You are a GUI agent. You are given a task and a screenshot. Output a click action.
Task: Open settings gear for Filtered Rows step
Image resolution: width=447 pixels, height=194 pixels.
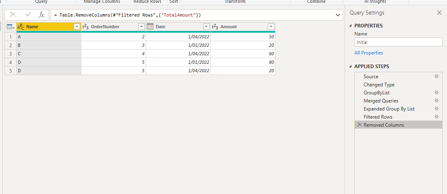436,117
